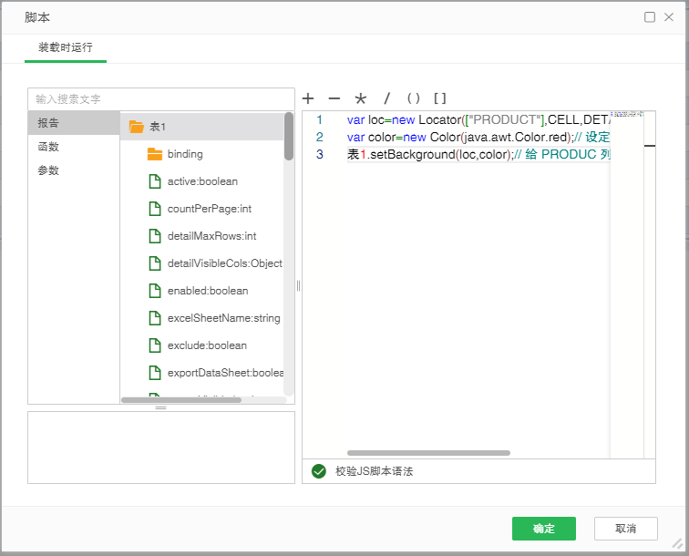Insert the multiply asterisk operator
The width and height of the screenshot is (689, 556).
360,98
